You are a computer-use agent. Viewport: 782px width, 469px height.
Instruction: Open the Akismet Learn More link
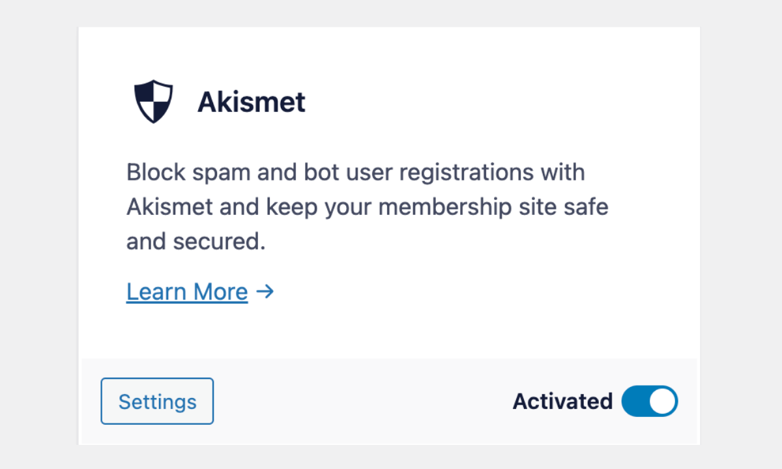(x=187, y=292)
